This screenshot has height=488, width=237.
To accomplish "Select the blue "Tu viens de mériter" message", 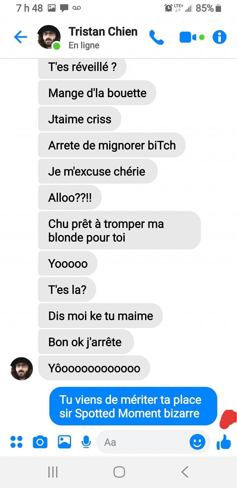I will (x=133, y=406).
